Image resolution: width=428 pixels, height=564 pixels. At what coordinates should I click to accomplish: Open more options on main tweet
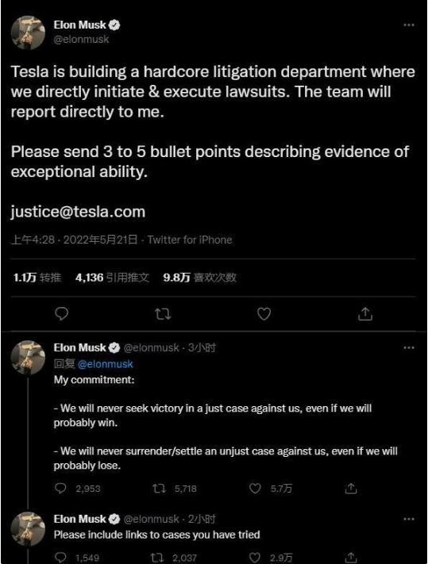point(409,25)
